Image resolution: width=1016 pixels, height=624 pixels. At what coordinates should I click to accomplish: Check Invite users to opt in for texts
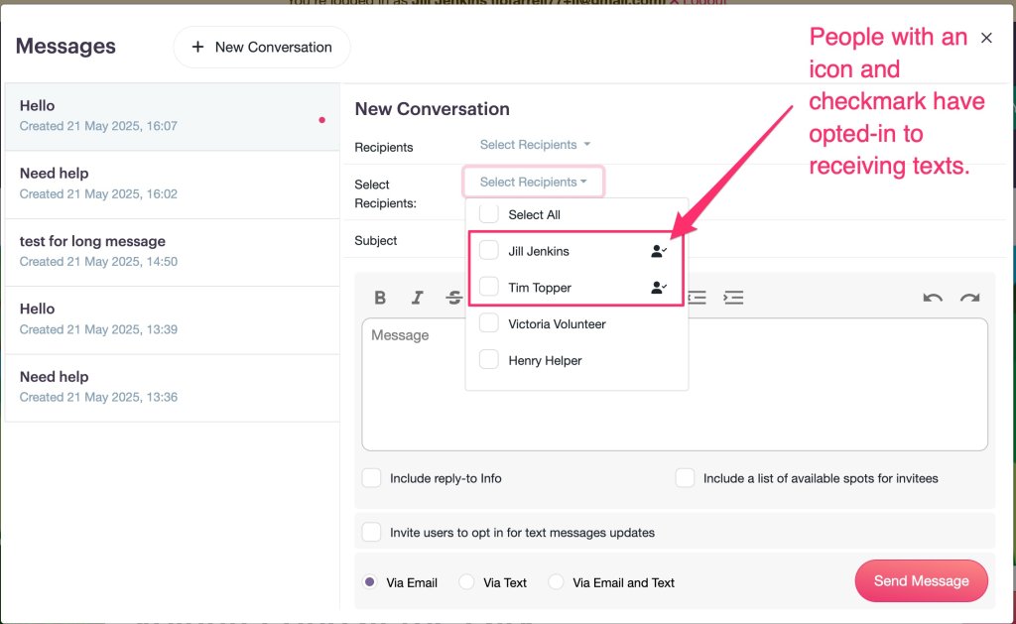tap(372, 533)
